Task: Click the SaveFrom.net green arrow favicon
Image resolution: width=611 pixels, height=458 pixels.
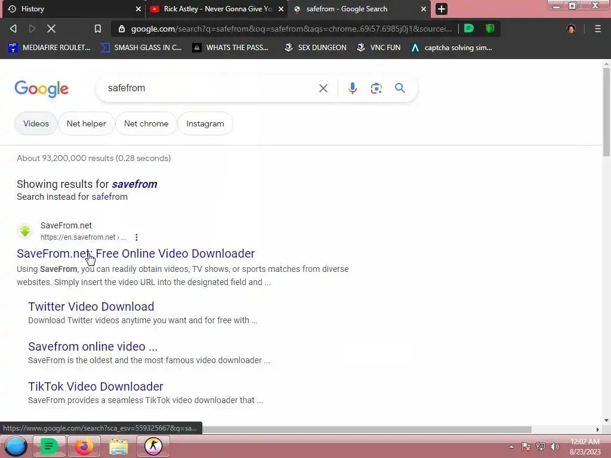Action: pyautogui.click(x=25, y=231)
